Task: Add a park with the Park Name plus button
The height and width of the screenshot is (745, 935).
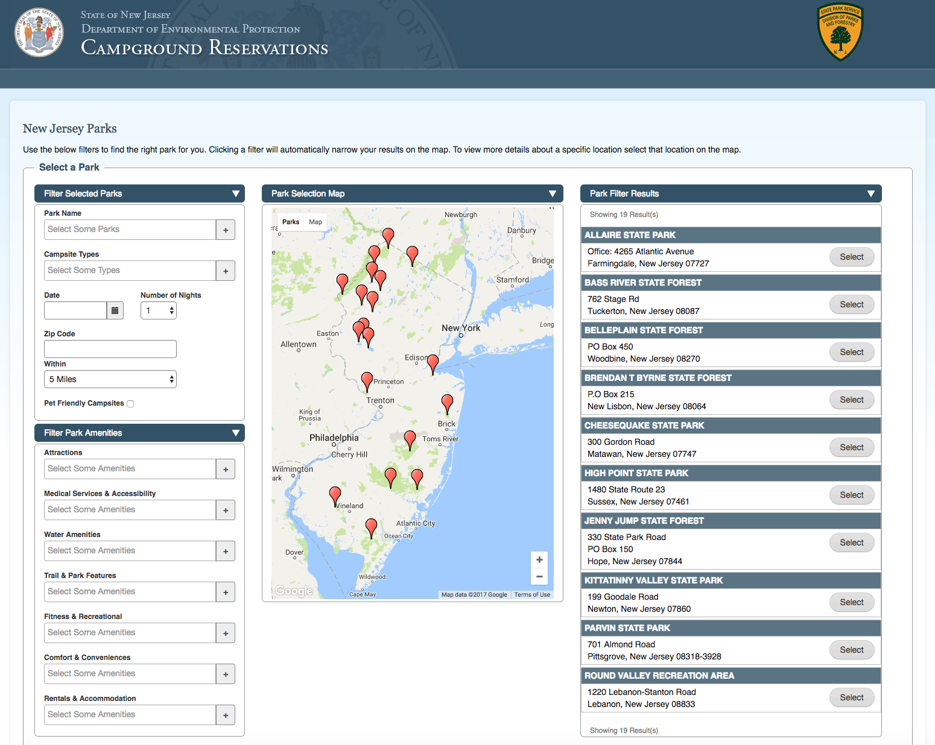Action: (226, 230)
